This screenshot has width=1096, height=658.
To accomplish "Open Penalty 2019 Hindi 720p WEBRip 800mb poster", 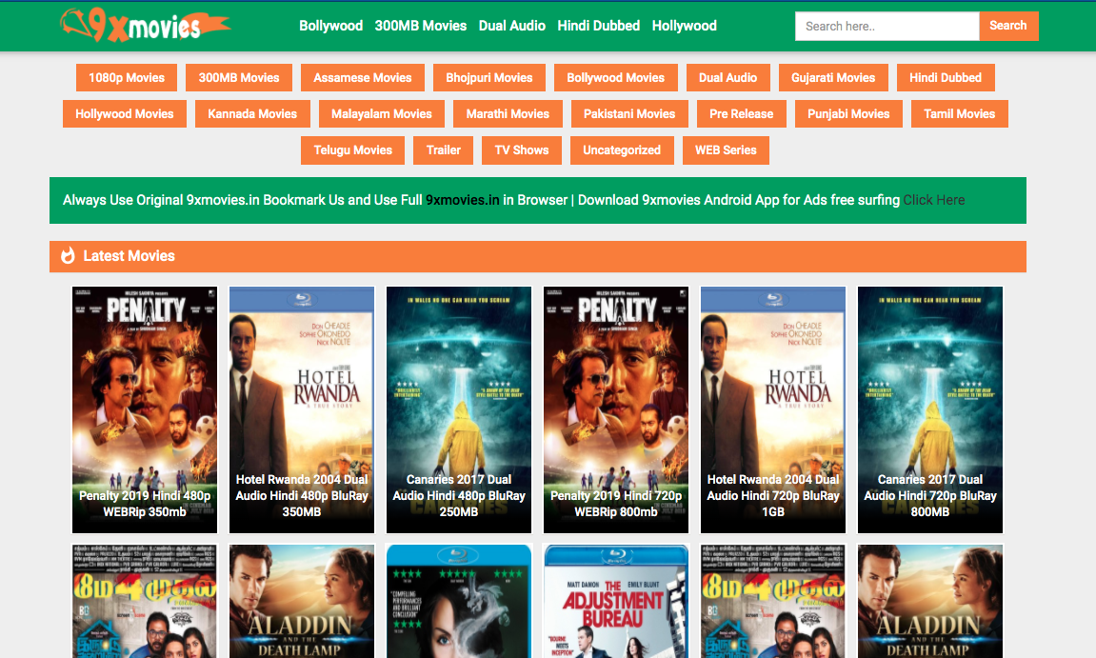I will click(x=616, y=409).
